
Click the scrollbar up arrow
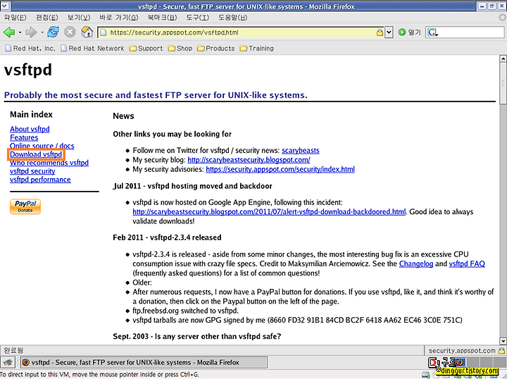503,58
